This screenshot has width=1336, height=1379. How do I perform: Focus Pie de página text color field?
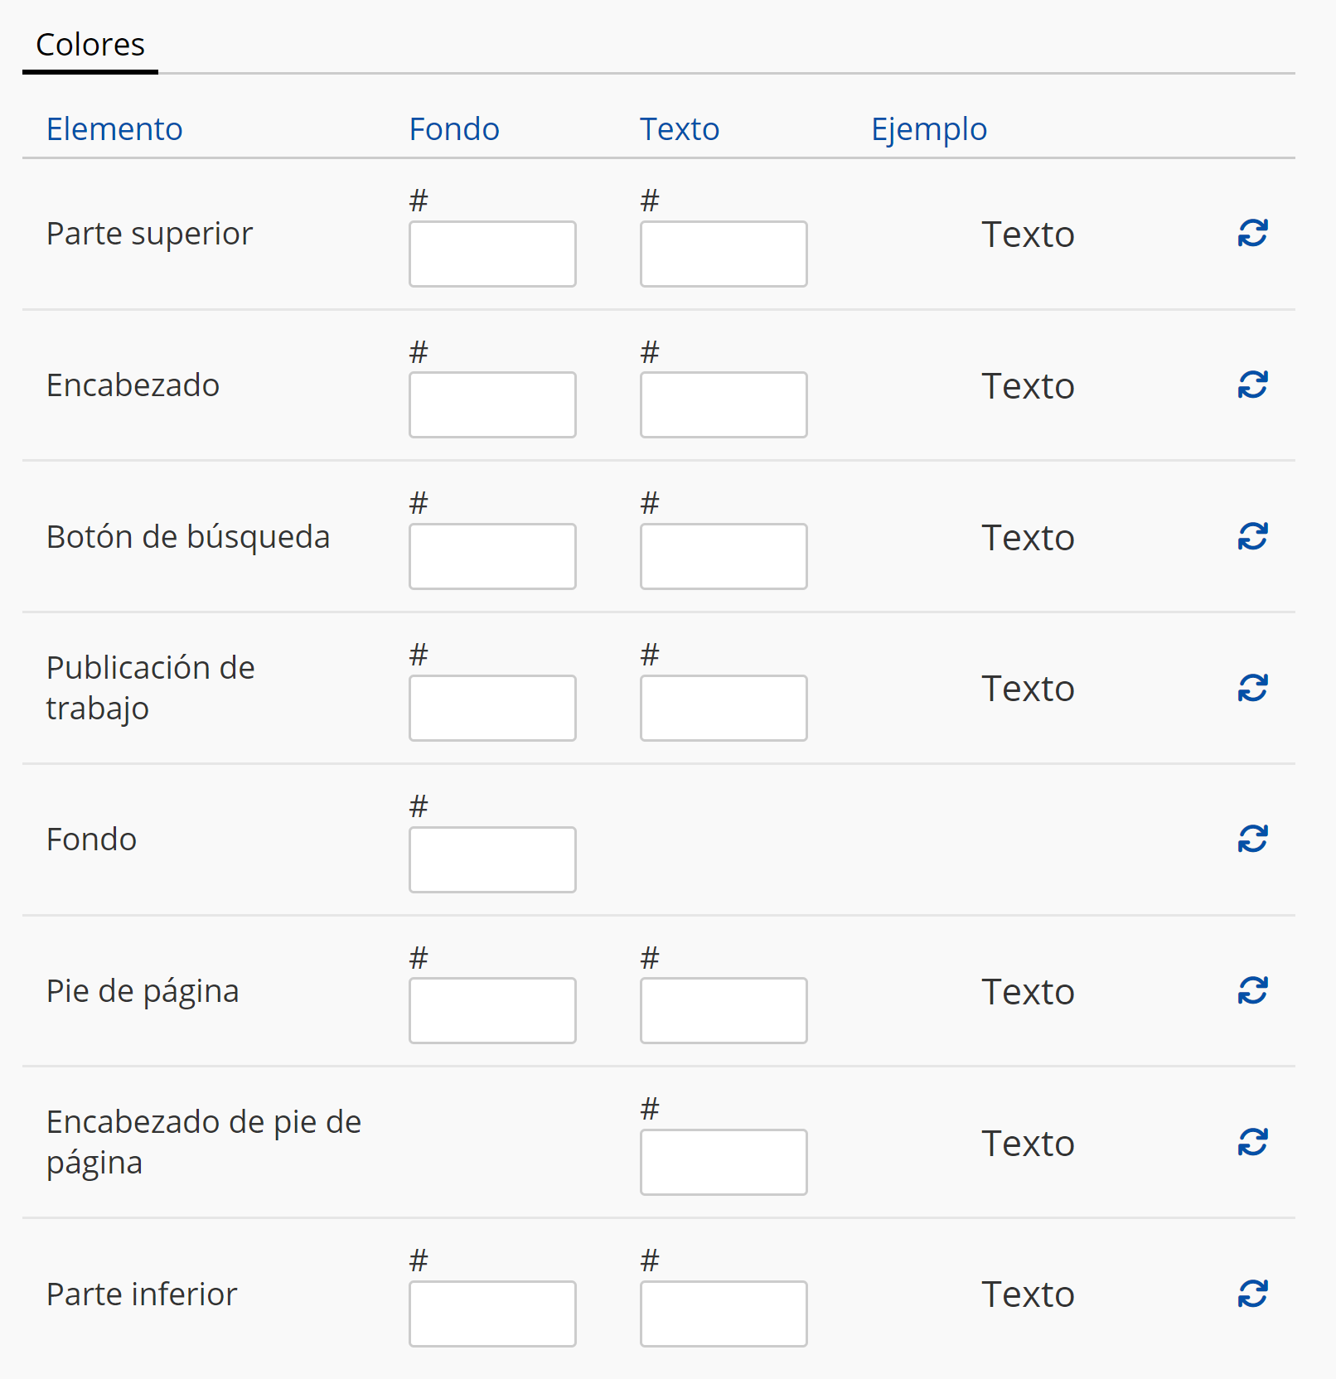[724, 1010]
